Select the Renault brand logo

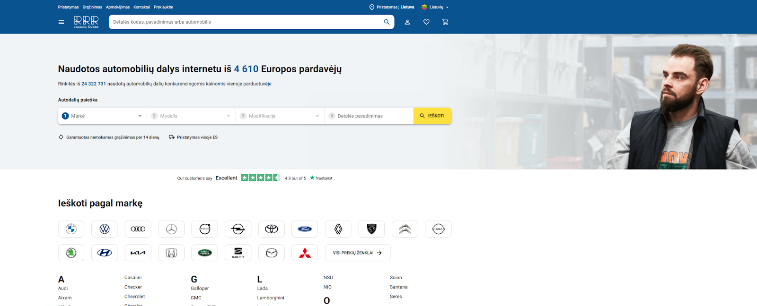(338, 229)
